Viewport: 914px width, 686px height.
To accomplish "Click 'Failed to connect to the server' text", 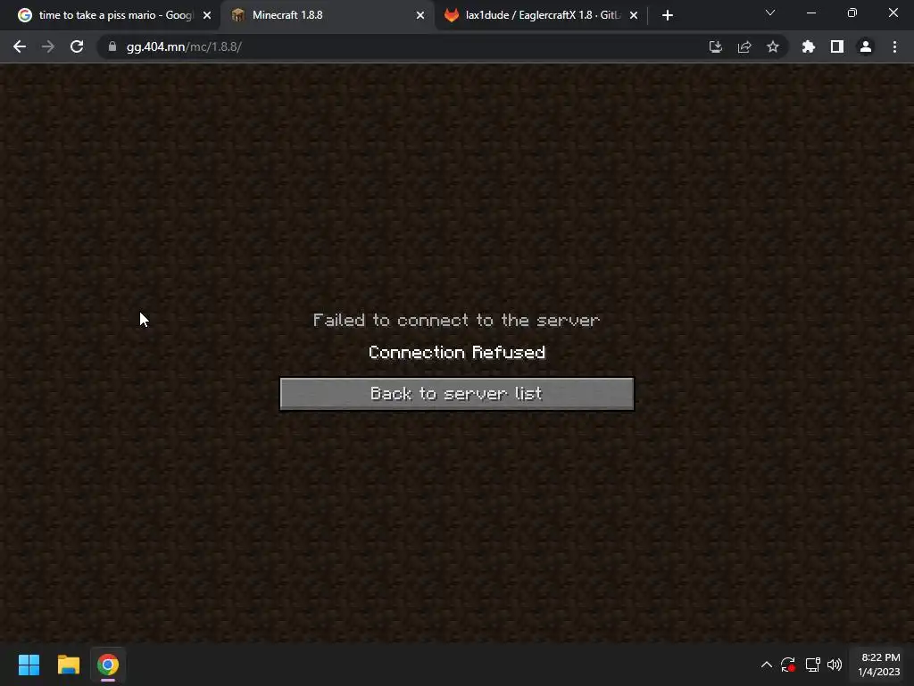I will (x=456, y=321).
